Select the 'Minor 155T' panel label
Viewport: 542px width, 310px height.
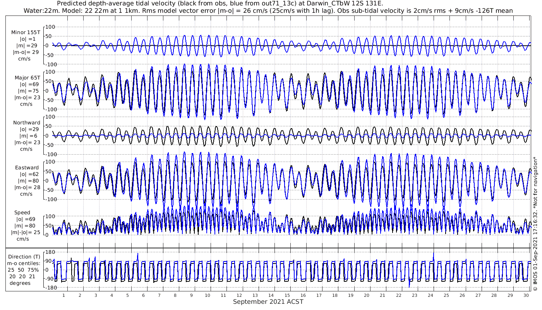point(26,33)
